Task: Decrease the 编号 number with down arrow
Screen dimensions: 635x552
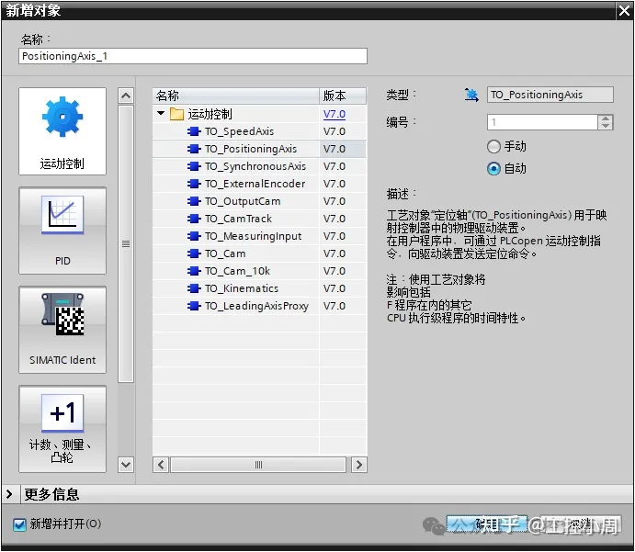Action: 606,126
